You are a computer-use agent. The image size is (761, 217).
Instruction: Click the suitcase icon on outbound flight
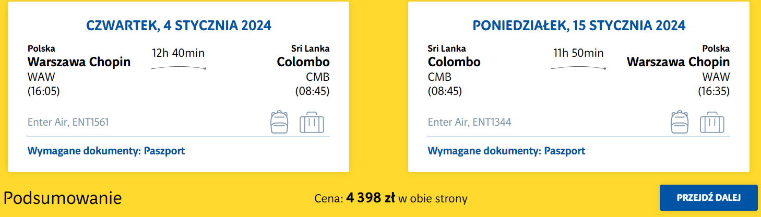(x=312, y=122)
